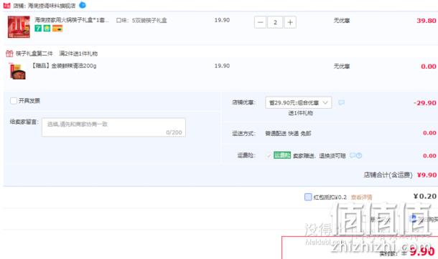
Task: Click the discount amount -29.90
Action: click(x=425, y=103)
